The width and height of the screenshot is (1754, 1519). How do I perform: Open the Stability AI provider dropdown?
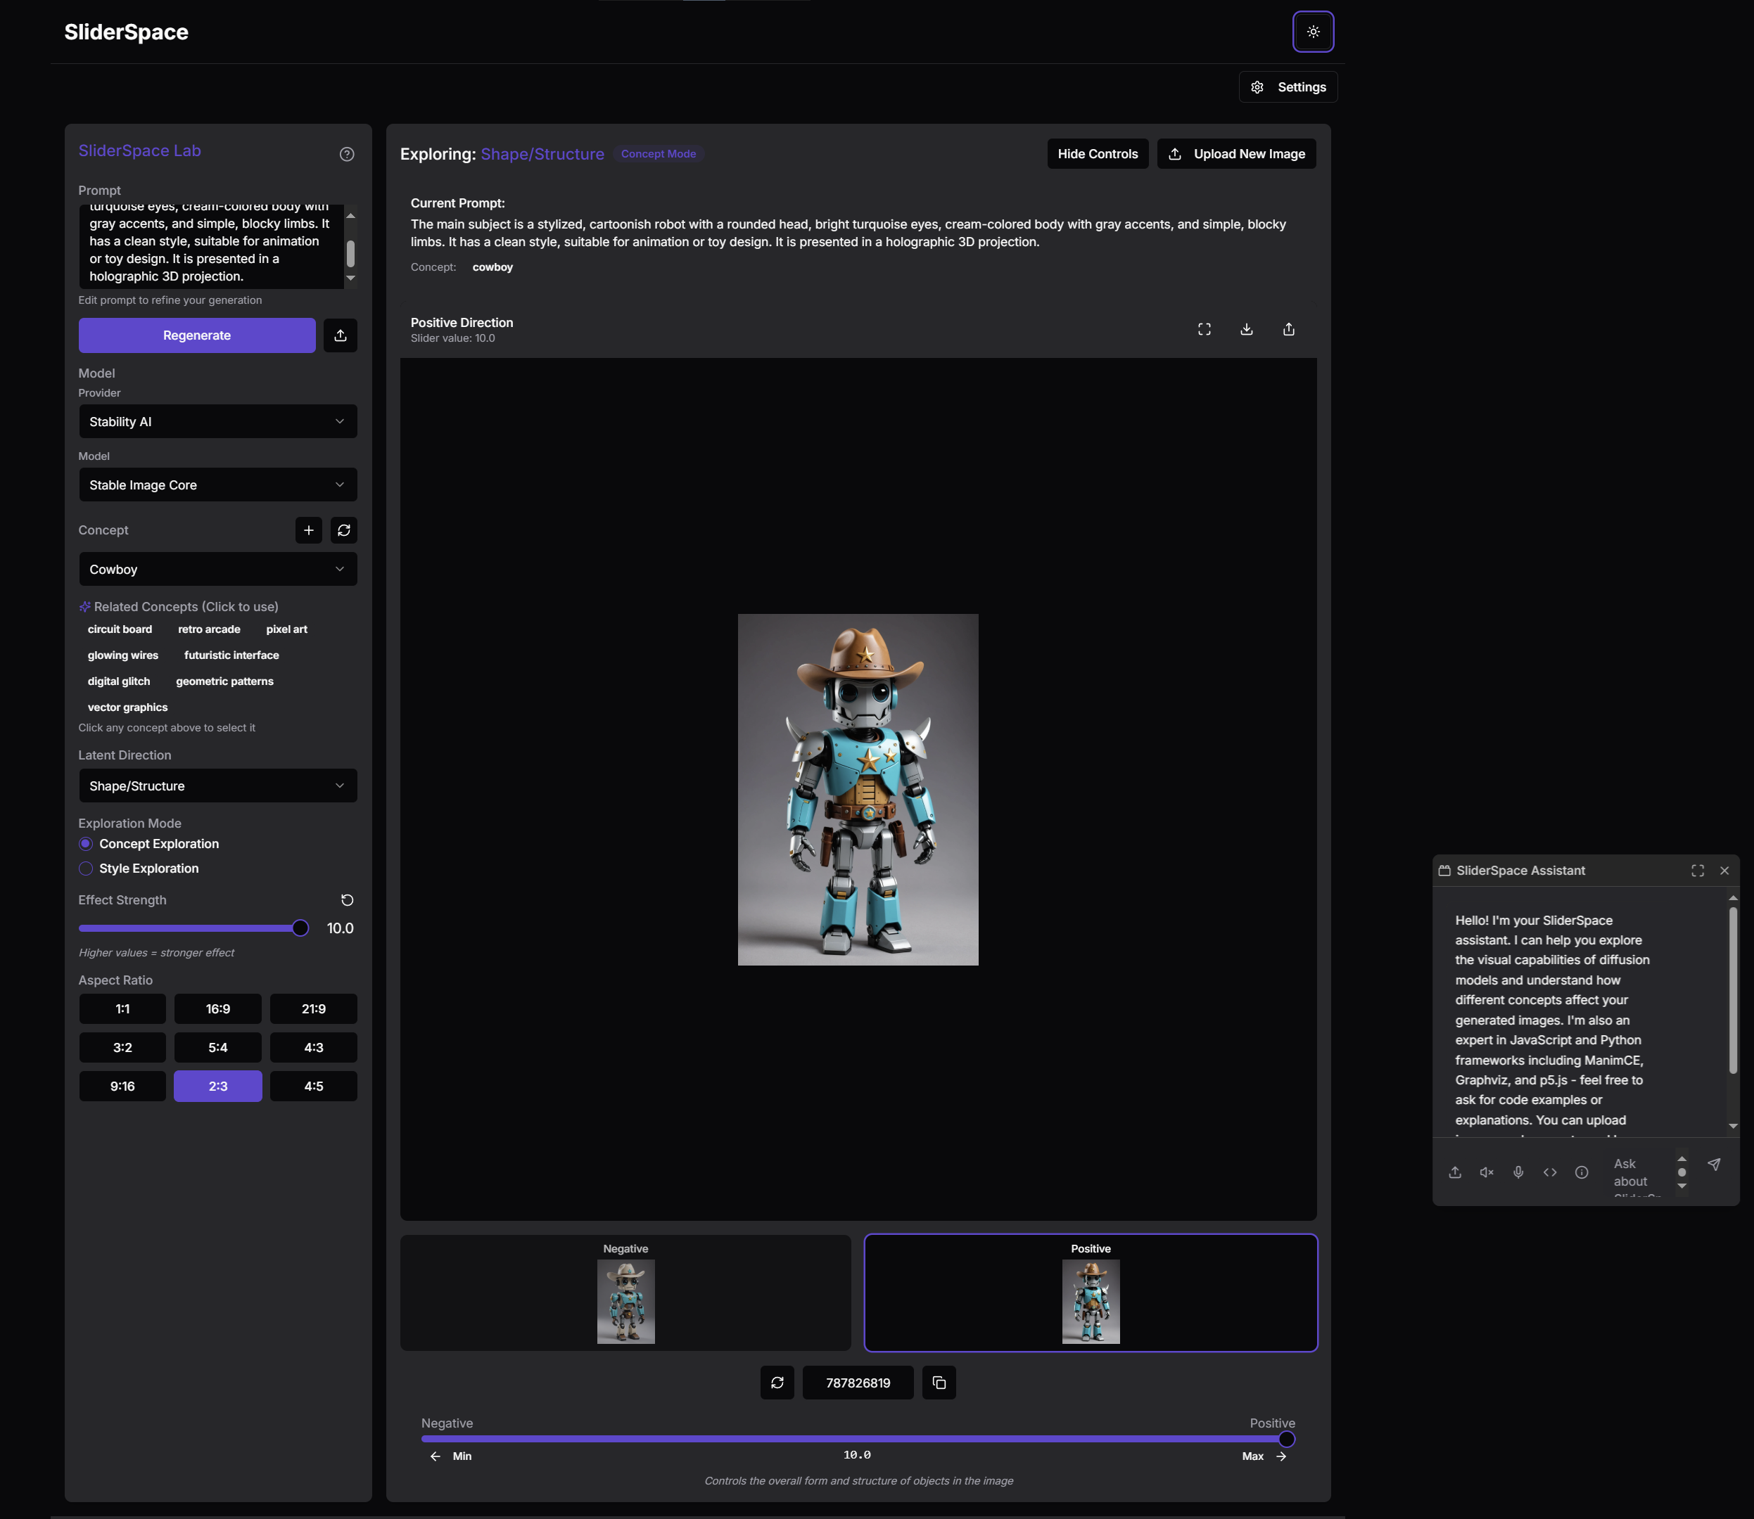pyautogui.click(x=217, y=421)
